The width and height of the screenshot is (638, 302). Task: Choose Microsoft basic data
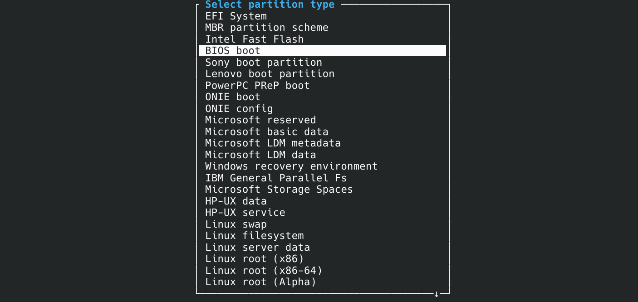coord(266,132)
